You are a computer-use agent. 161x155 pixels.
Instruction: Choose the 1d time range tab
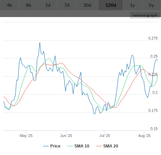click(x=48, y=5)
